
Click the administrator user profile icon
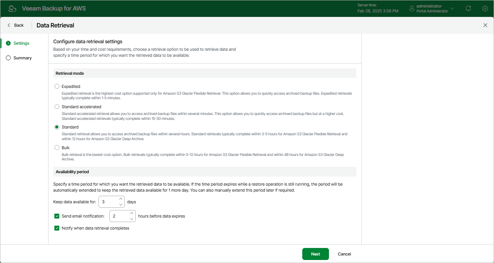click(x=412, y=8)
